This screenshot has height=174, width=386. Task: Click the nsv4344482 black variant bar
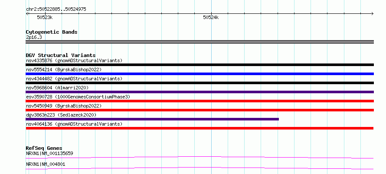tap(200, 83)
